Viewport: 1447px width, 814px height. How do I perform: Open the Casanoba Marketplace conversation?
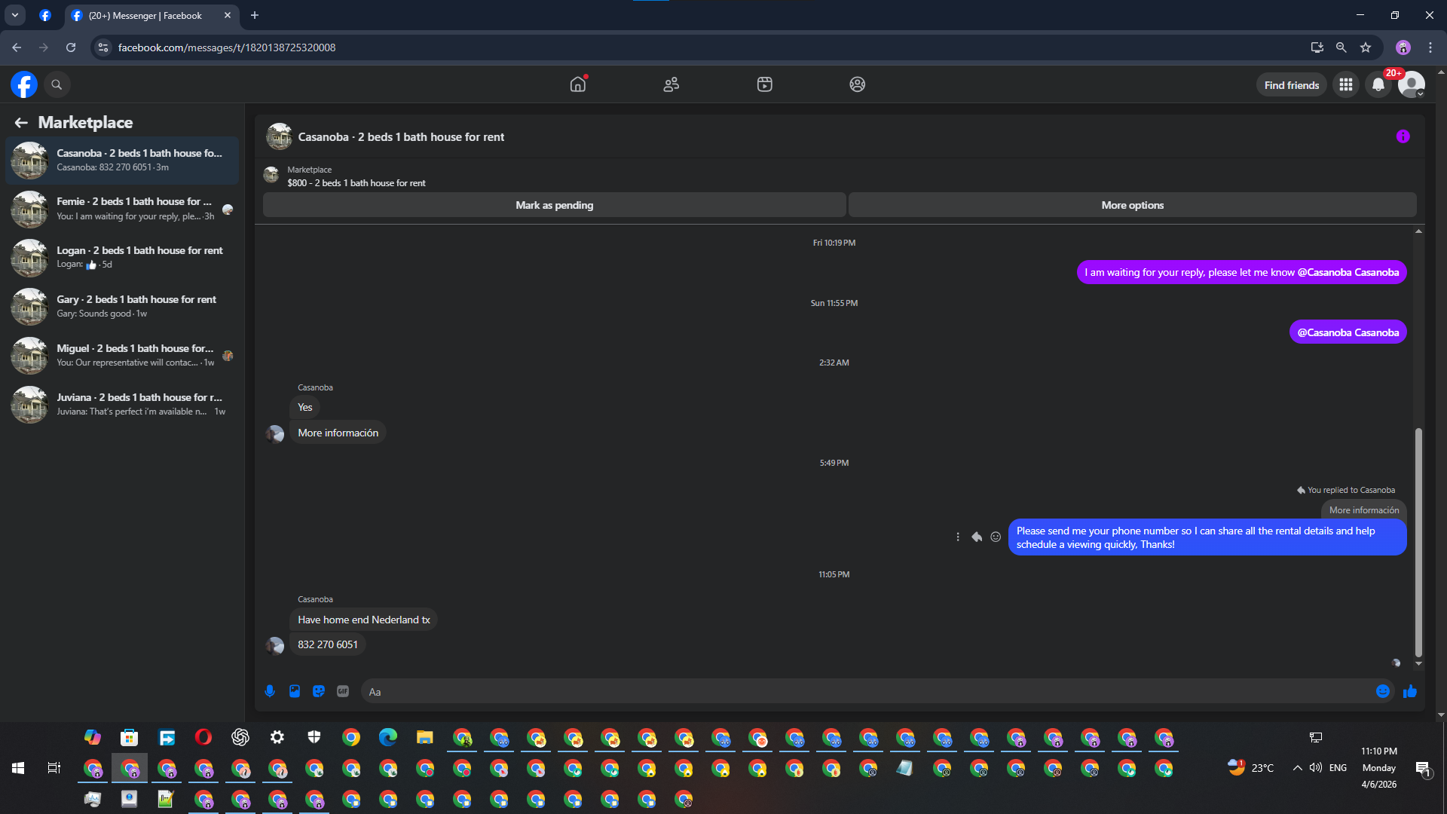click(x=122, y=161)
